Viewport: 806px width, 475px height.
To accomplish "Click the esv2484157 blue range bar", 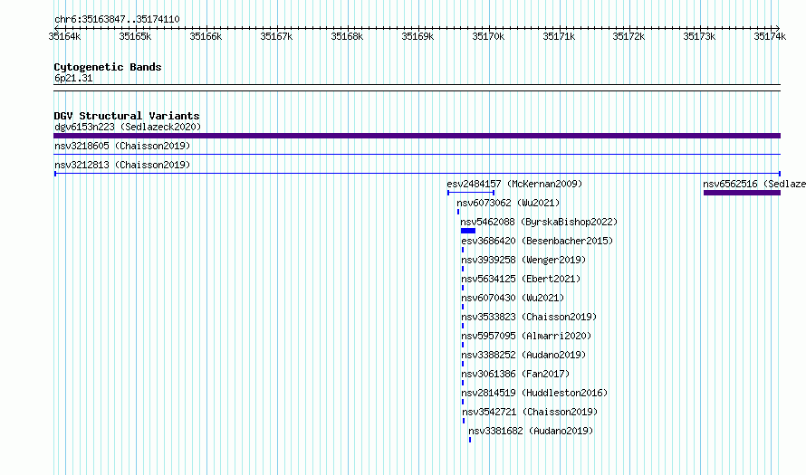I will (471, 193).
